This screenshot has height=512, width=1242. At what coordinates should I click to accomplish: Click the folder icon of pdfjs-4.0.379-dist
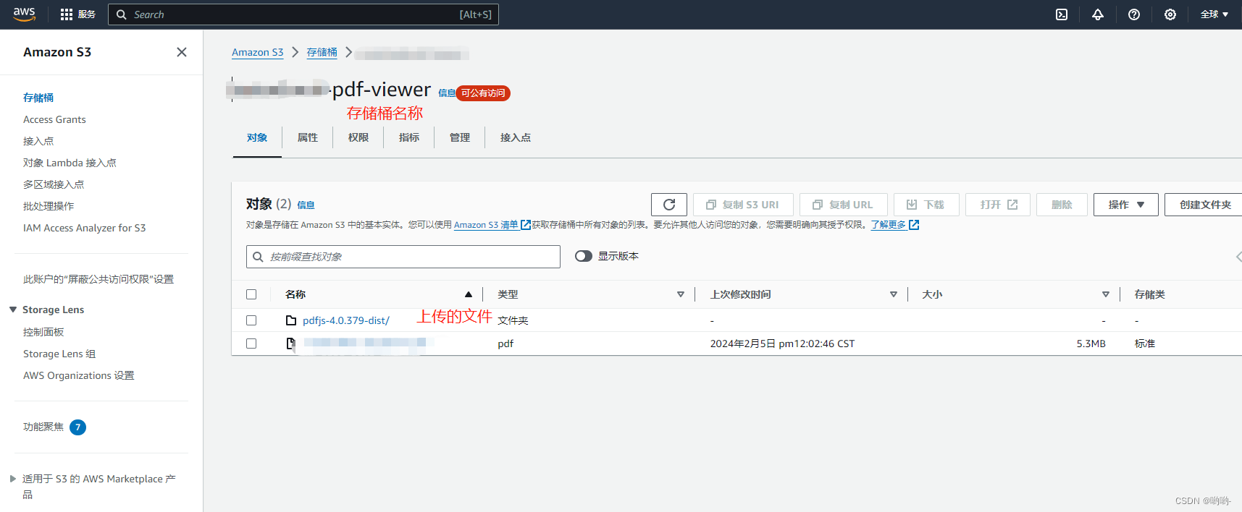pyautogui.click(x=291, y=320)
